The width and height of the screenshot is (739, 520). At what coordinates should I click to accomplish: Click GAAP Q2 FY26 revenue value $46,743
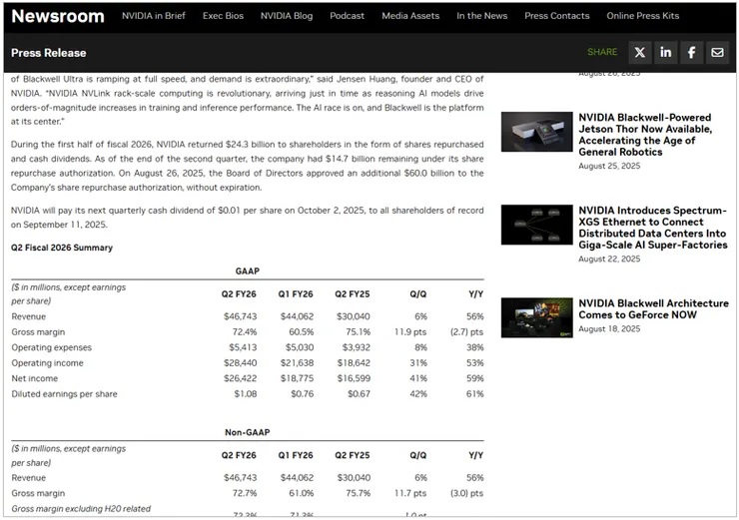click(241, 316)
